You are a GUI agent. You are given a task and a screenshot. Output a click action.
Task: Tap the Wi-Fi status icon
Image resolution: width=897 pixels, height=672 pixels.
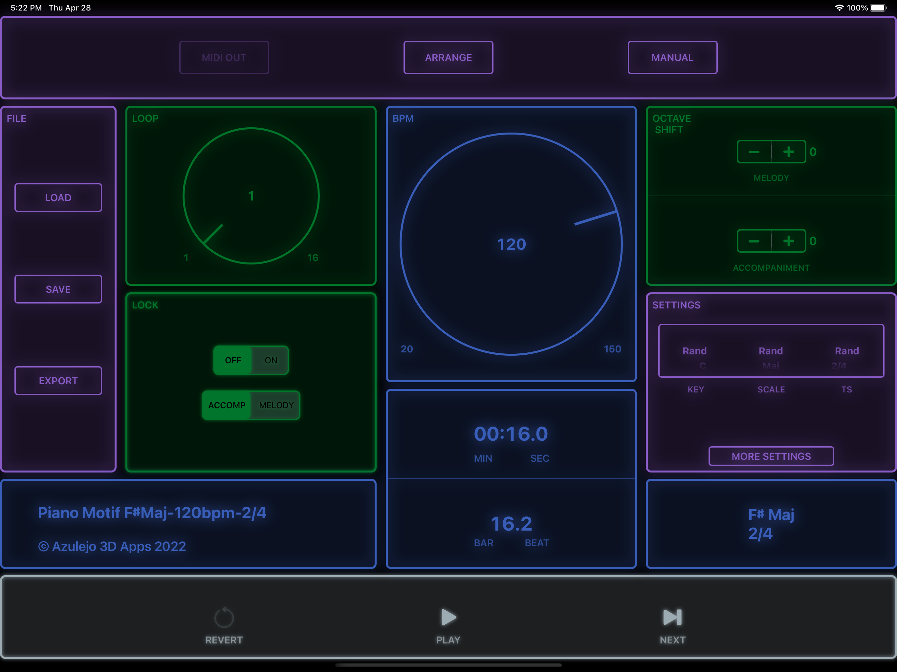point(839,8)
